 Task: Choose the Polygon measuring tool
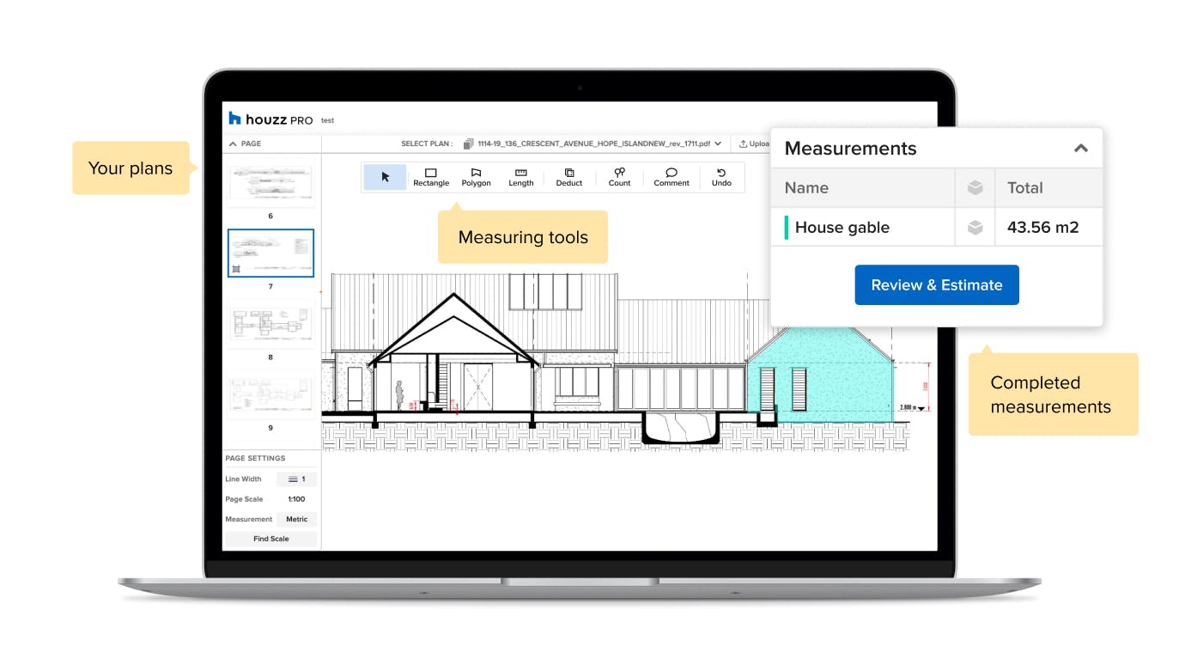[x=477, y=177]
